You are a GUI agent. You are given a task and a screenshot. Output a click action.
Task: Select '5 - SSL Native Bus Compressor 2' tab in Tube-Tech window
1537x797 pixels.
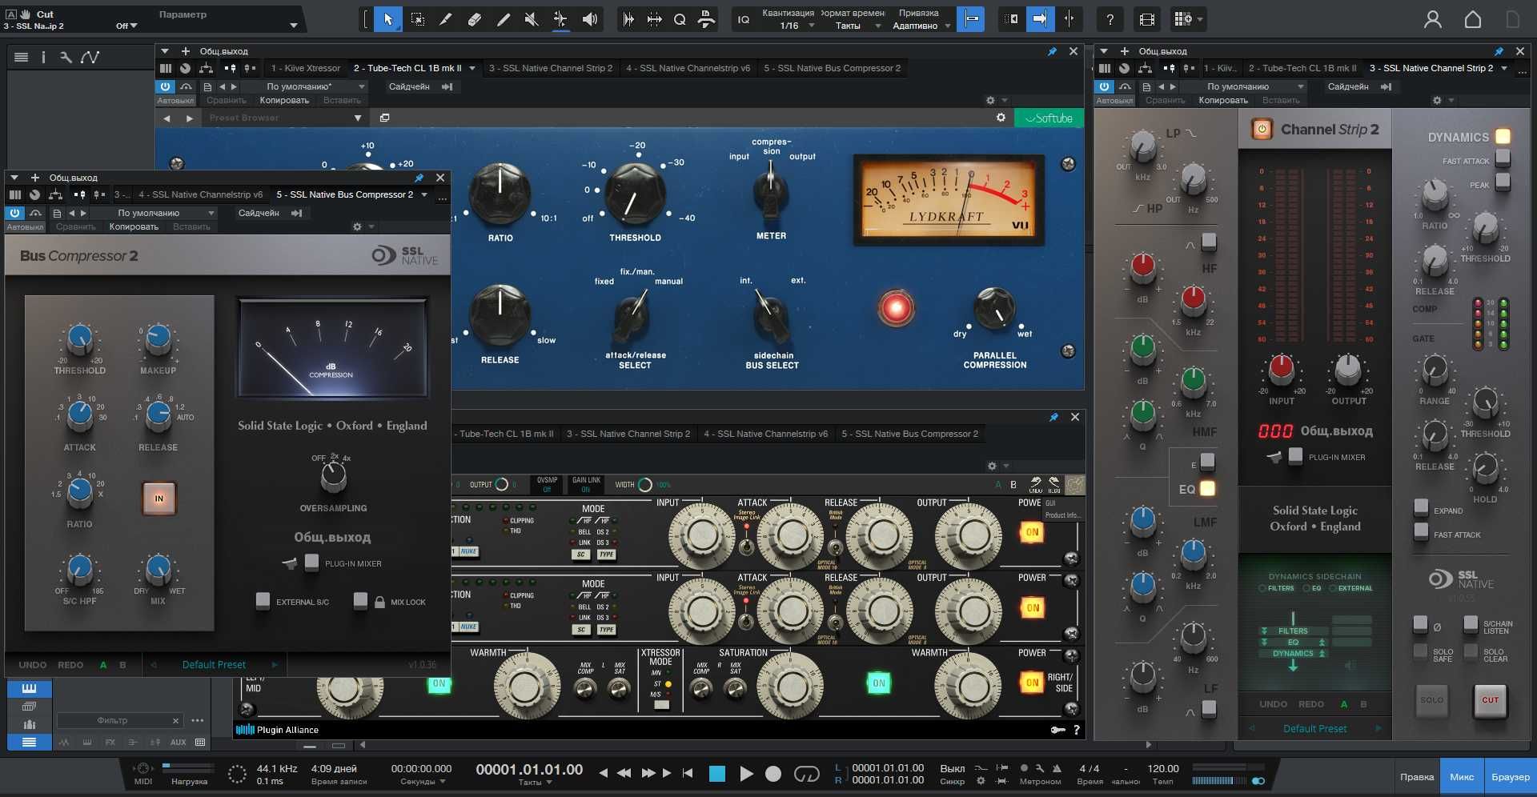832,69
